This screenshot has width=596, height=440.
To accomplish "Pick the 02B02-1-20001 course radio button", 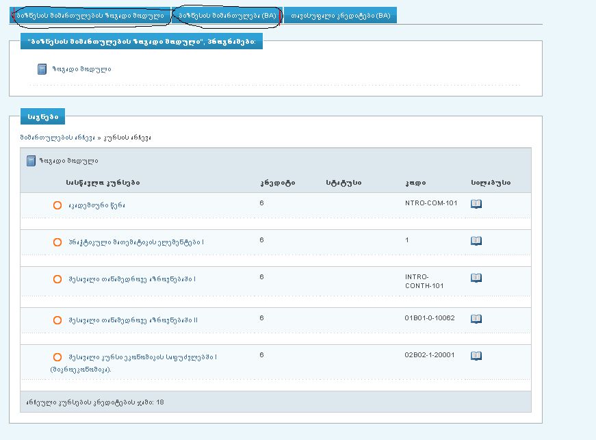I will click(x=57, y=357).
